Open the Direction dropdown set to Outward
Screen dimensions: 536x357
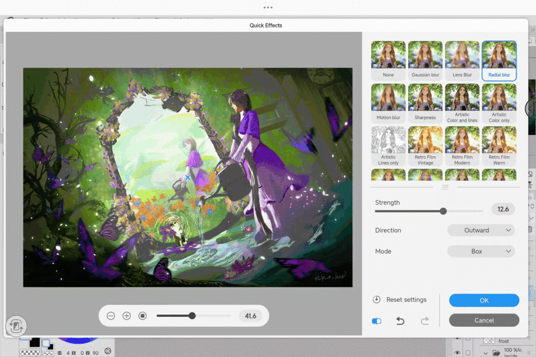[481, 230]
